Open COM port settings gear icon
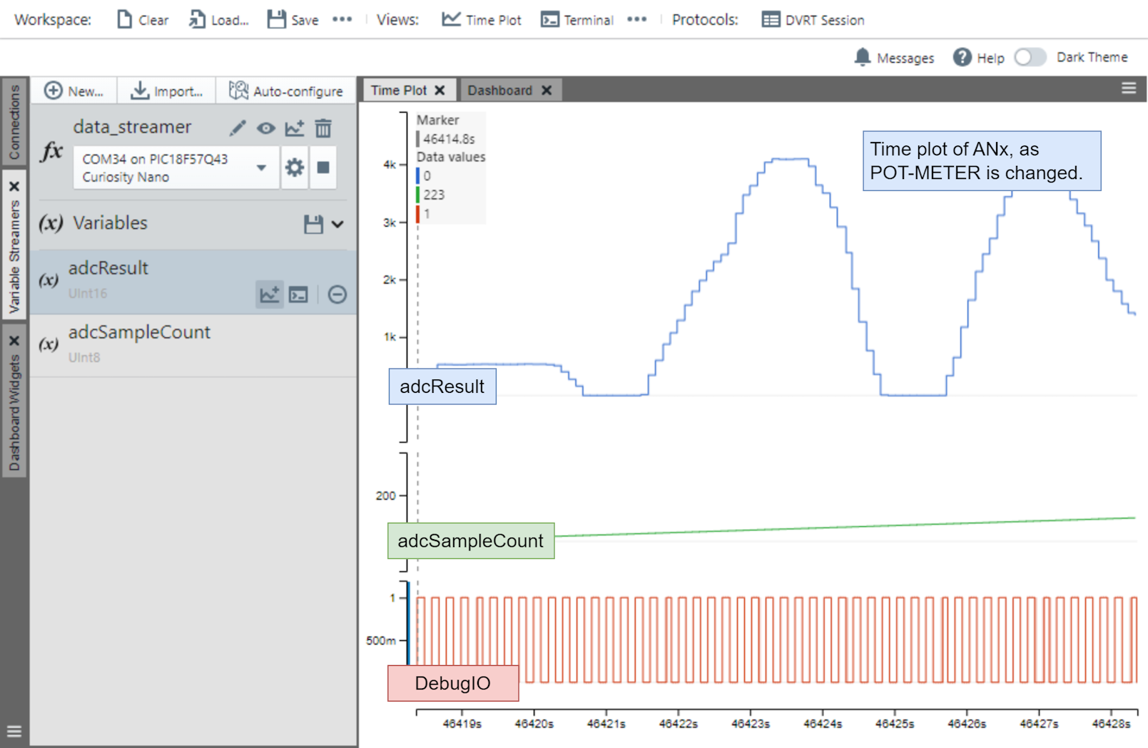The width and height of the screenshot is (1148, 748). [294, 168]
